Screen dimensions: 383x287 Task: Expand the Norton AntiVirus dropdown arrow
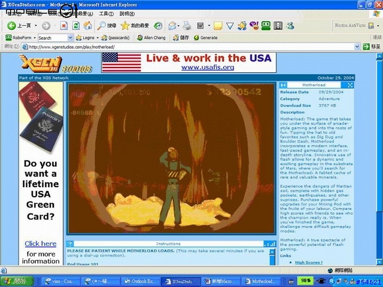pos(378,25)
